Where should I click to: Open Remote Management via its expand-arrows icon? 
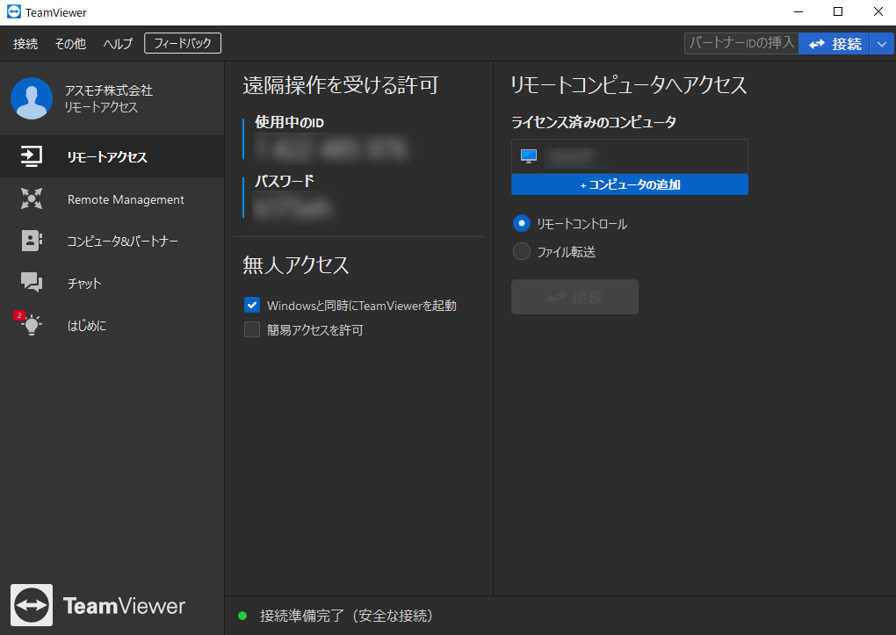(x=32, y=199)
